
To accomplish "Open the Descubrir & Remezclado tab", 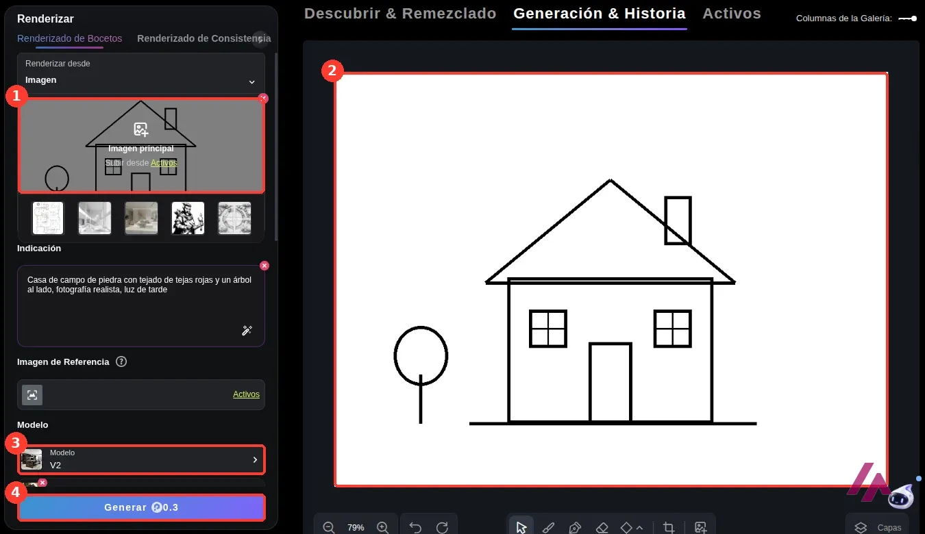I will pos(400,13).
